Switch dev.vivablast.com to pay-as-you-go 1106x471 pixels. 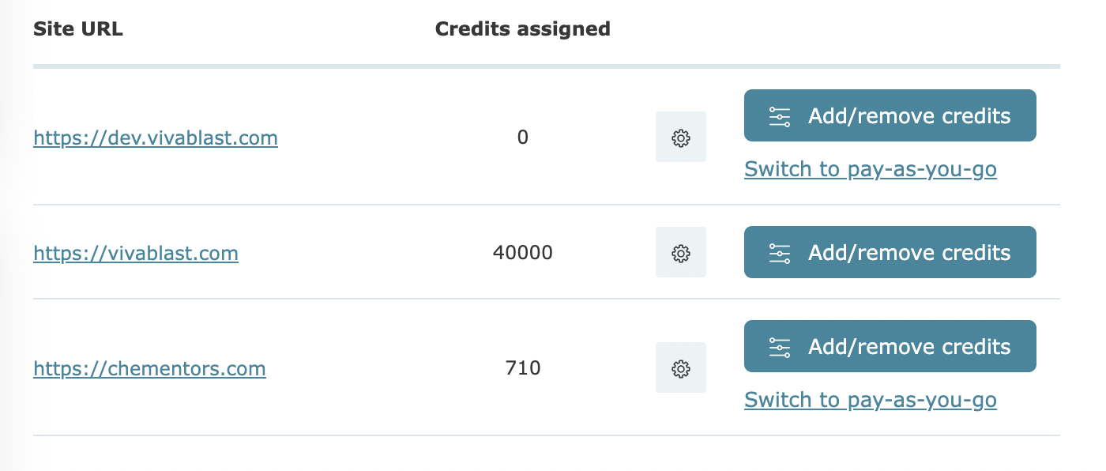(x=871, y=169)
